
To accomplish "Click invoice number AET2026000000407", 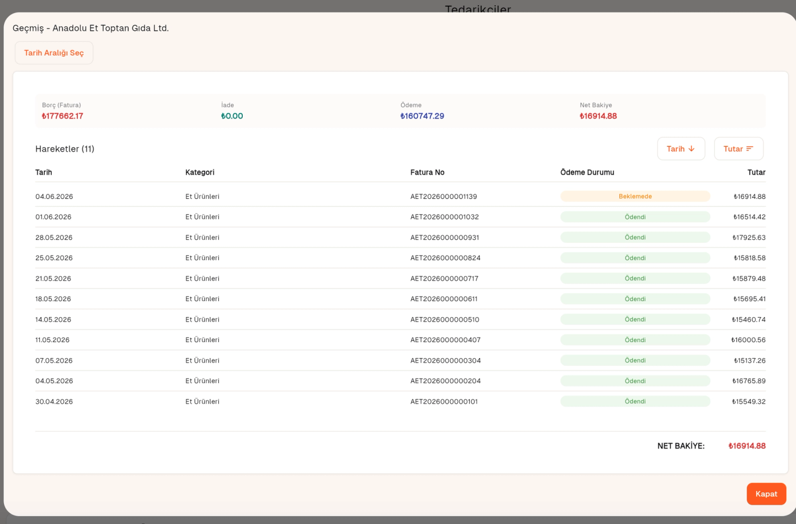I will (x=445, y=340).
